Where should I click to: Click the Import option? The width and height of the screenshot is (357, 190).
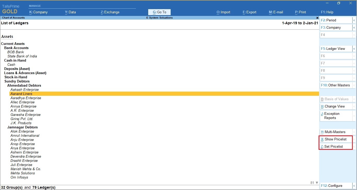[x=223, y=12]
